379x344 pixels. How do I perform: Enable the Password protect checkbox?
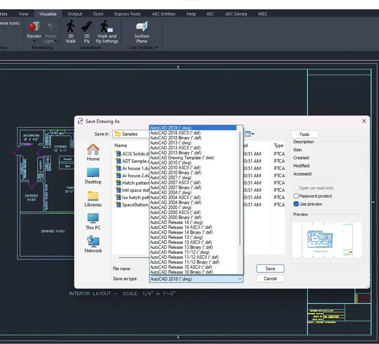[296, 196]
